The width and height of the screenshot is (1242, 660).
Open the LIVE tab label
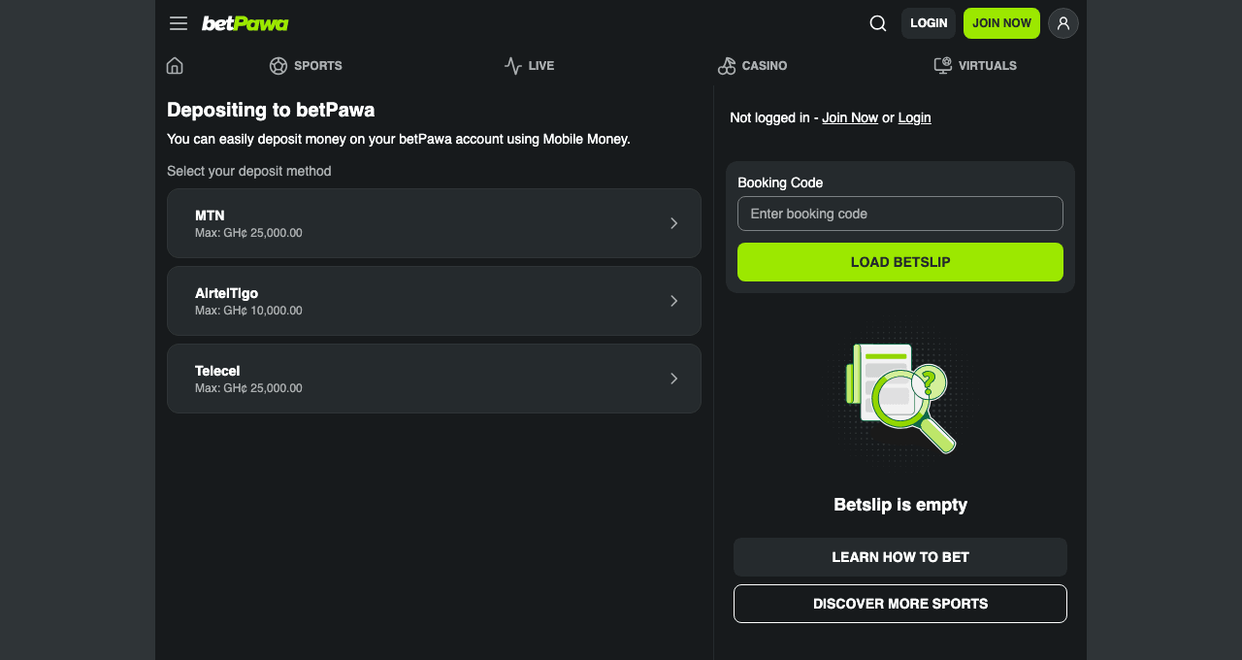[541, 66]
